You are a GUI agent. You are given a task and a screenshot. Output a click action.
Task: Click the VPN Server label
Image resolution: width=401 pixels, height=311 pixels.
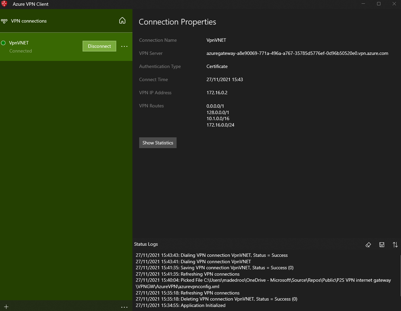151,54
